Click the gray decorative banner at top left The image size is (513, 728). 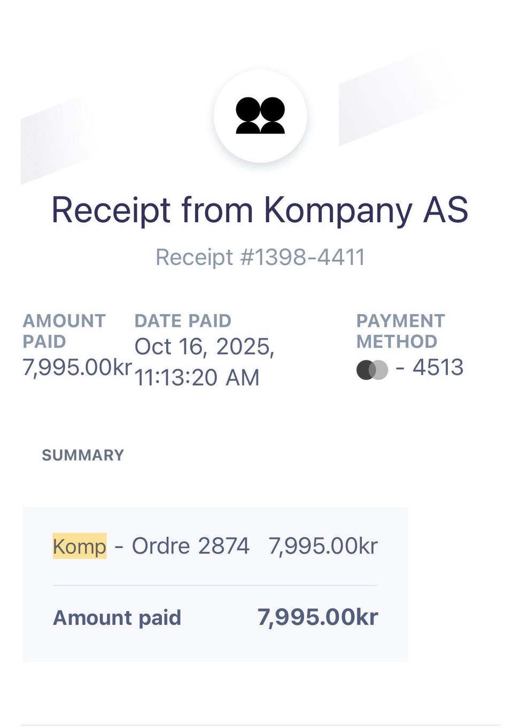click(x=56, y=140)
